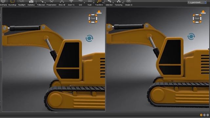Toggle the Headlight
The width and height of the screenshot is (210, 118).
(x=22, y=3)
